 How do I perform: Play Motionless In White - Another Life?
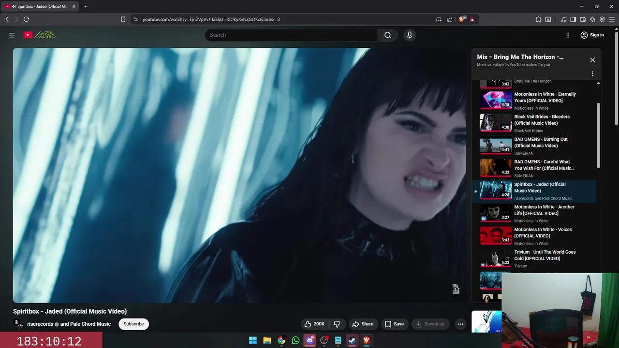tap(534, 213)
